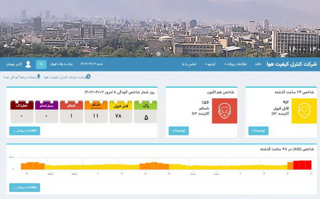Click the شاخص هم اکنون panel heading
Image resolution: width=320 pixels, height=199 pixels.
click(221, 92)
